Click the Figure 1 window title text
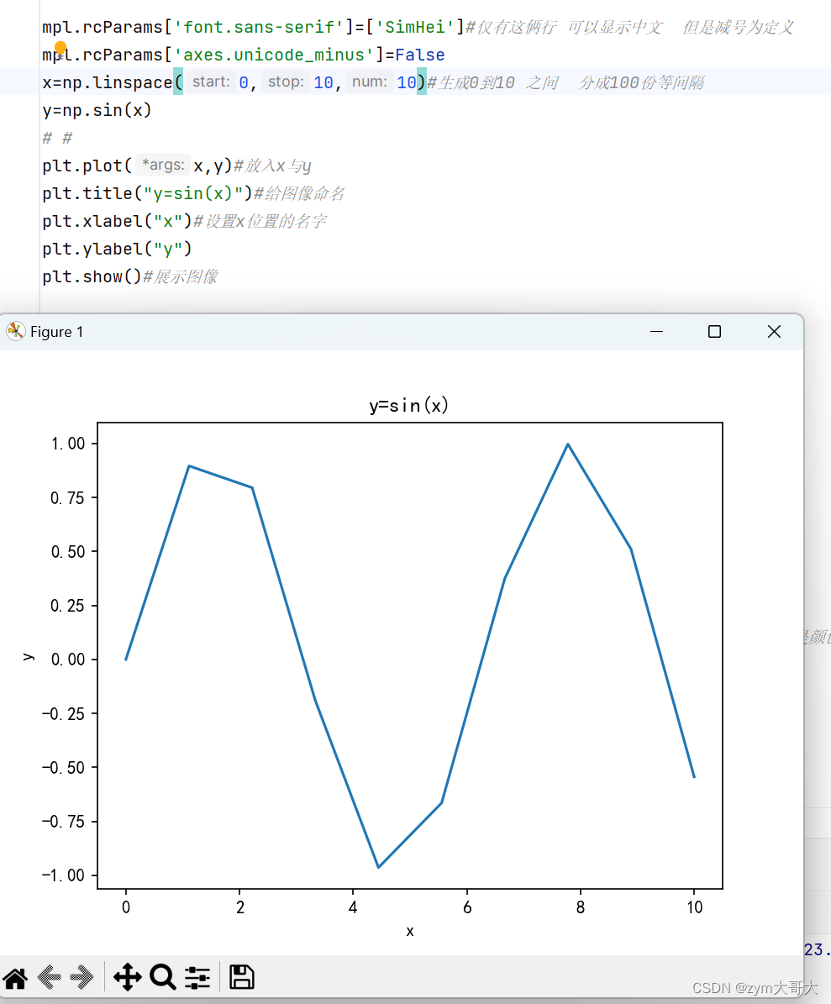831x1004 pixels. pyautogui.click(x=55, y=331)
